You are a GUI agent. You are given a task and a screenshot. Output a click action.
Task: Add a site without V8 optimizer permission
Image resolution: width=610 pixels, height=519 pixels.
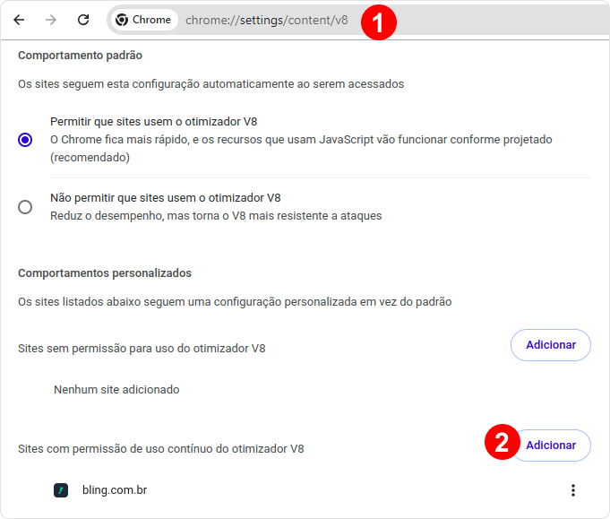coord(551,345)
